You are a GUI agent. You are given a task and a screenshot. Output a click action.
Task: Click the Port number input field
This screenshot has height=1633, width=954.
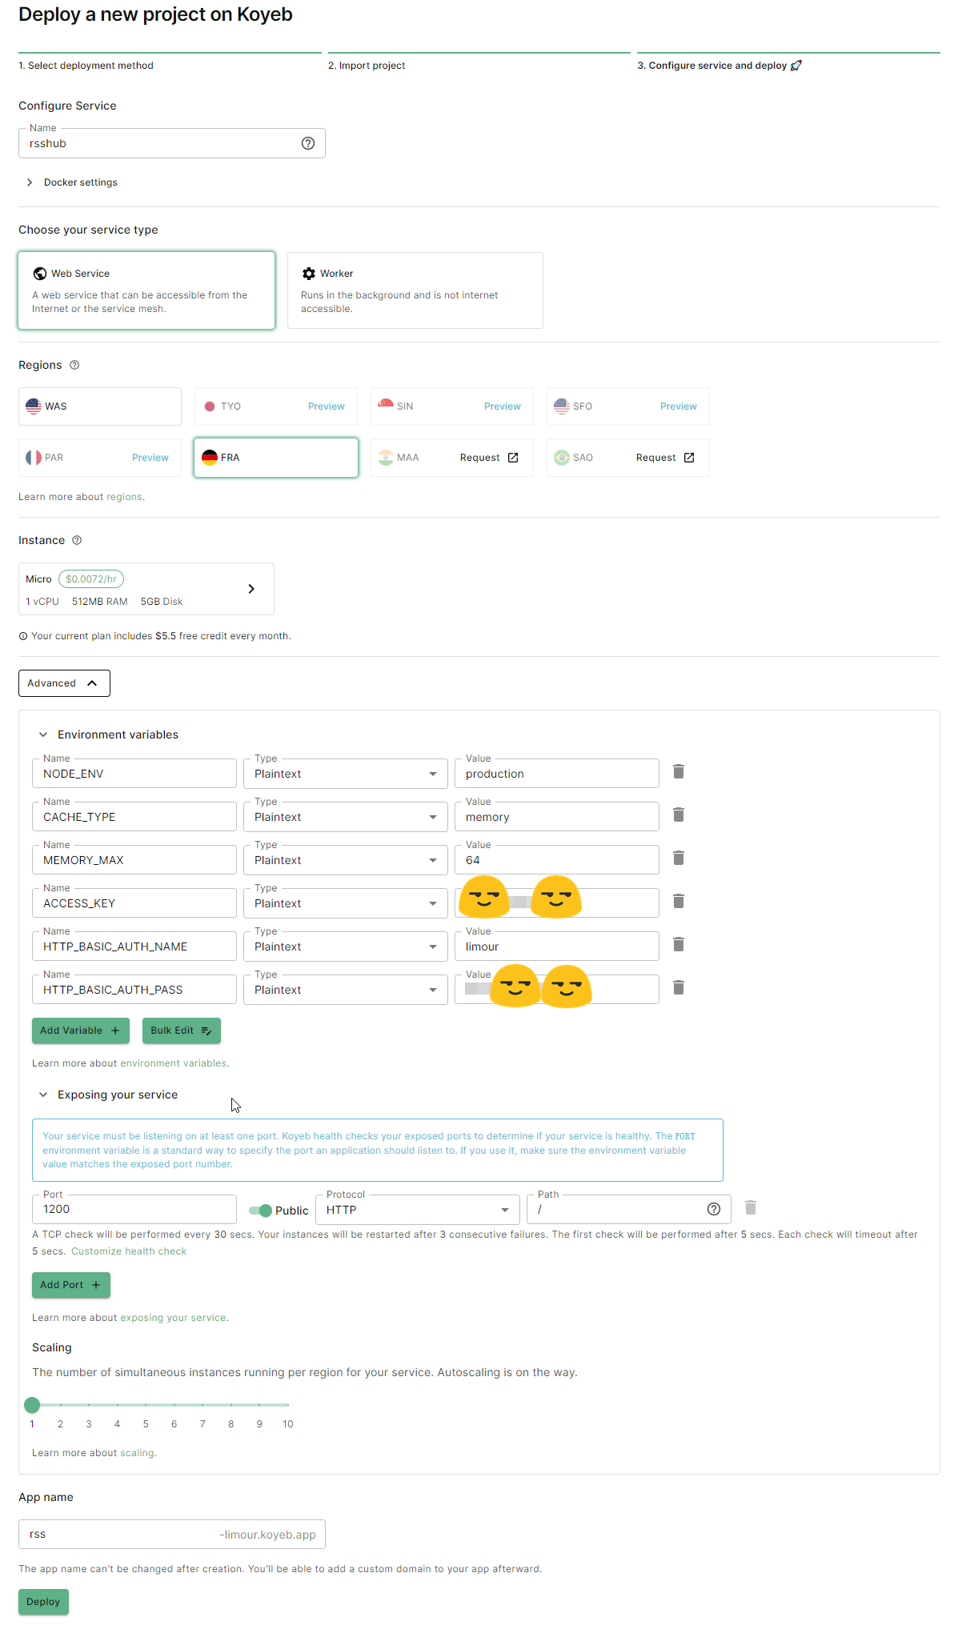click(x=134, y=1210)
